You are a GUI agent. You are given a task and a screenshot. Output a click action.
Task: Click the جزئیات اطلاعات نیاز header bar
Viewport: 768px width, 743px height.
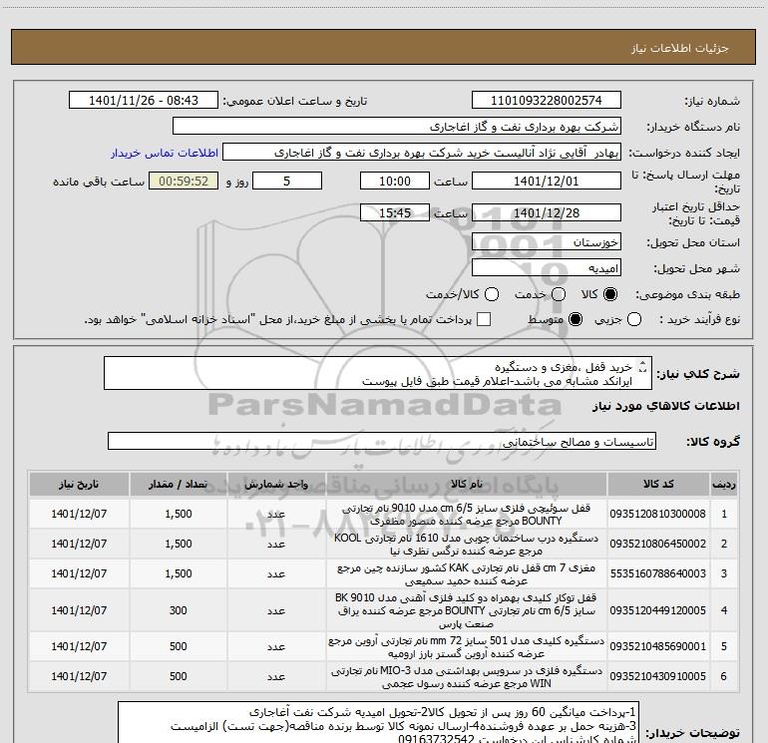(384, 47)
